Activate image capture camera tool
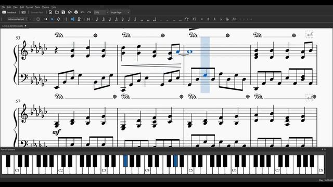Viewport: 333px width, 187px height. click(x=23, y=12)
